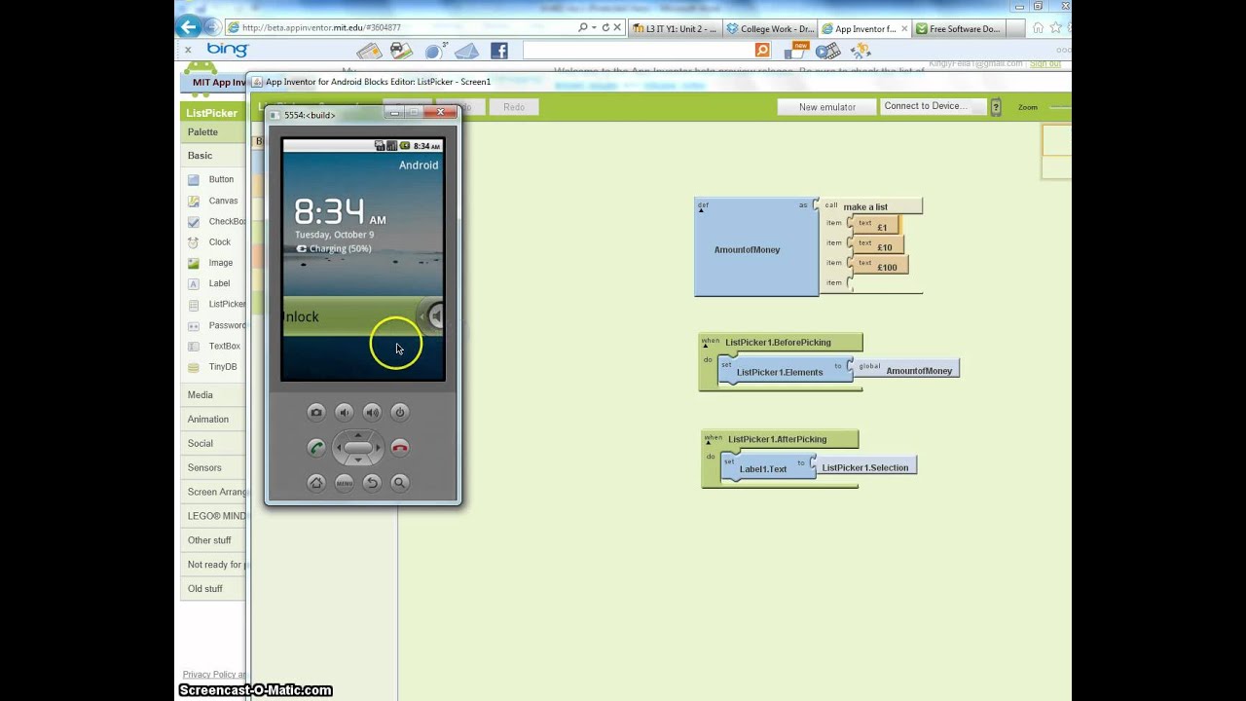The height and width of the screenshot is (701, 1246).
Task: Click the sound-off tab on lock screen
Action: click(x=432, y=315)
